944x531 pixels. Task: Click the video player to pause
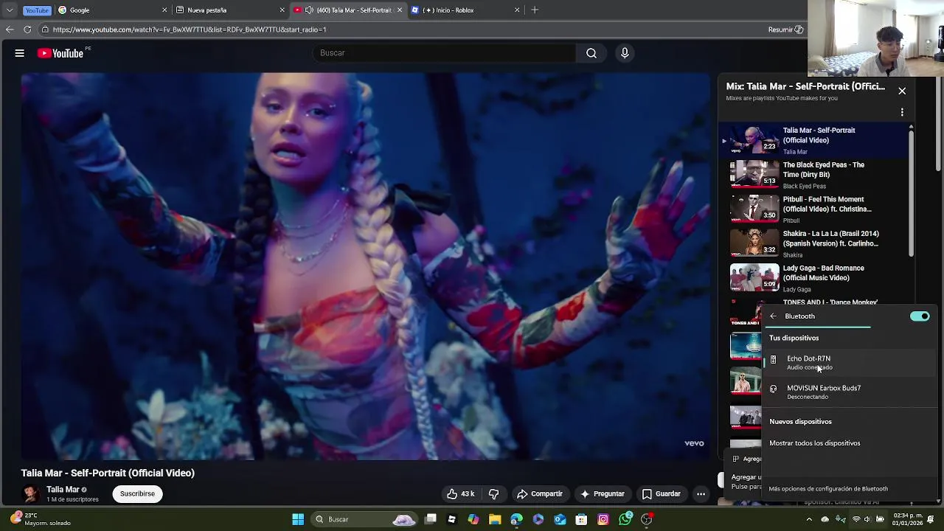tap(366, 266)
